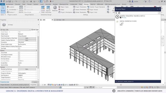The image size is (166, 93).
Task: Select the Modify tool
Action: [x=3, y=10]
